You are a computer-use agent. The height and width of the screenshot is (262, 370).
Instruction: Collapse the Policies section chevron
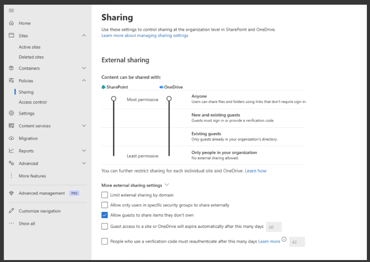click(84, 80)
